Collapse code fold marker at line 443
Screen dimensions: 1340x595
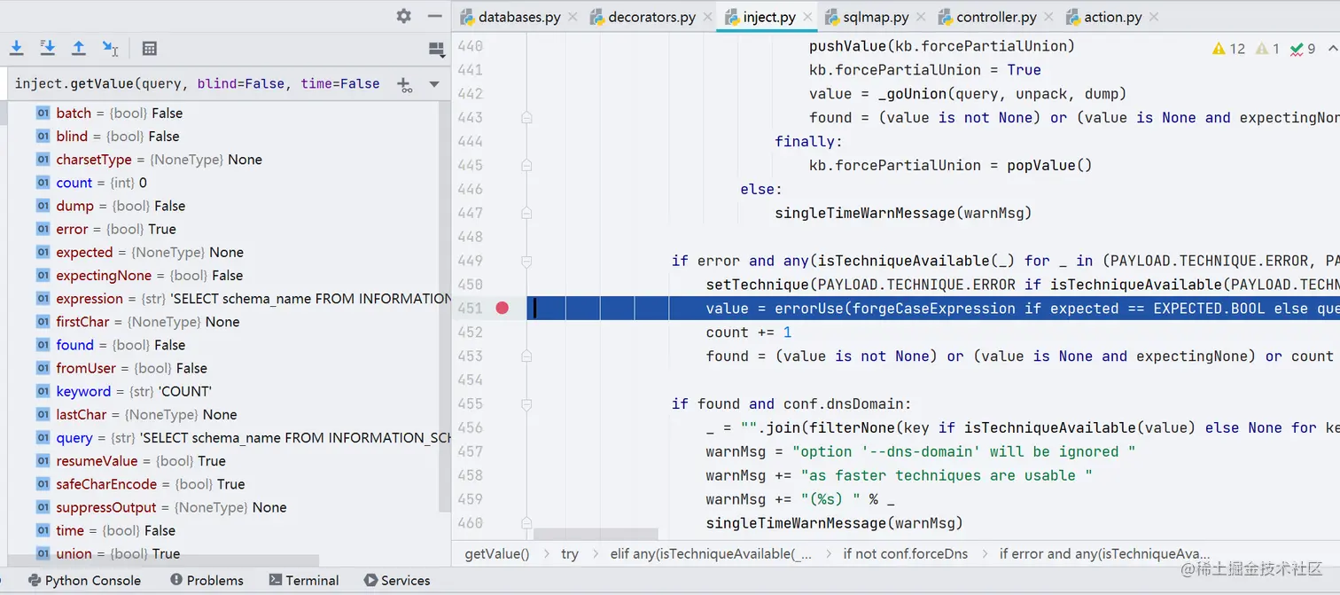(x=526, y=117)
